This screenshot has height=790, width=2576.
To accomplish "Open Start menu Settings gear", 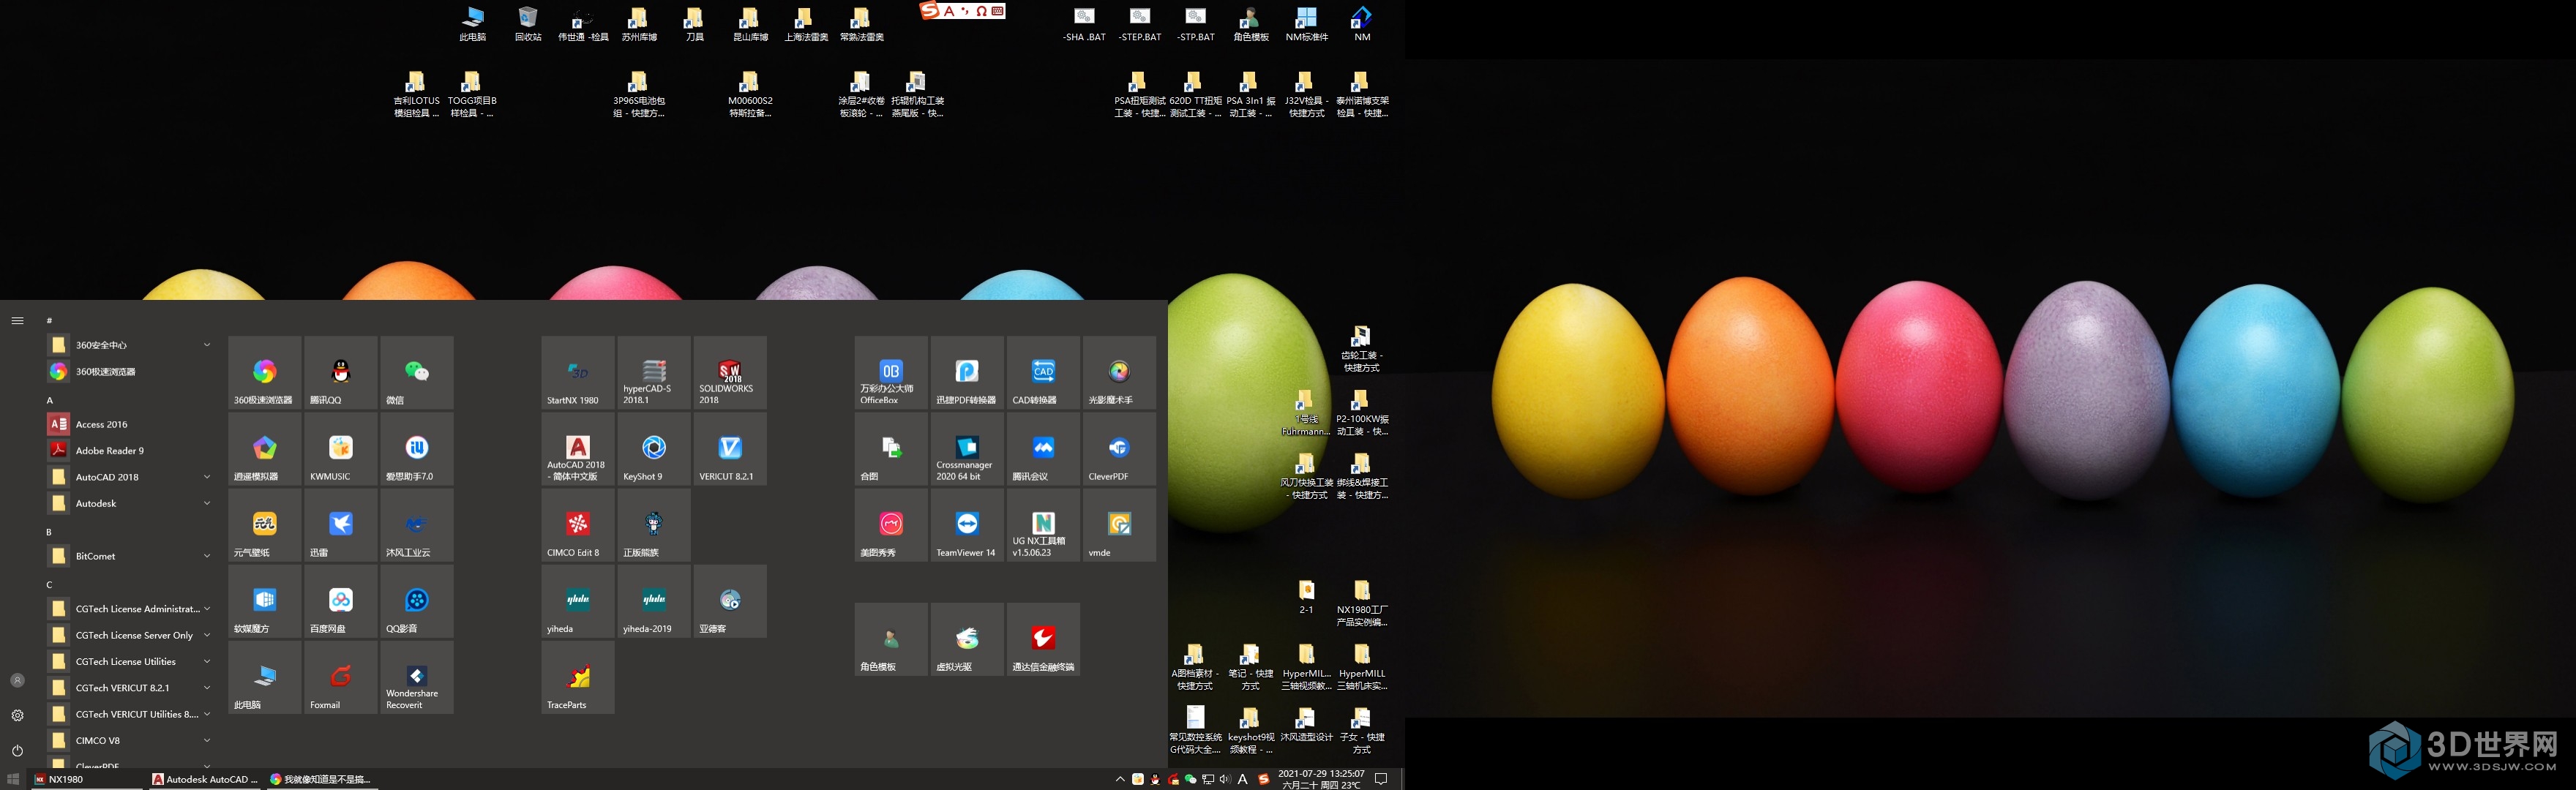I will pyautogui.click(x=17, y=715).
